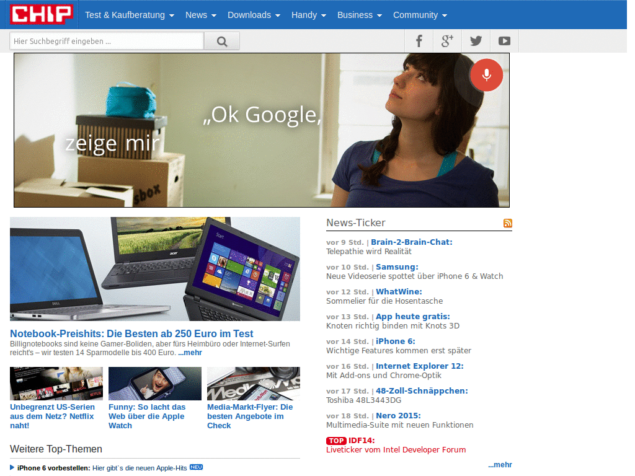Image resolution: width=635 pixels, height=476 pixels.
Task: Open Notebook-Preishits headline link
Action: pyautogui.click(x=131, y=333)
